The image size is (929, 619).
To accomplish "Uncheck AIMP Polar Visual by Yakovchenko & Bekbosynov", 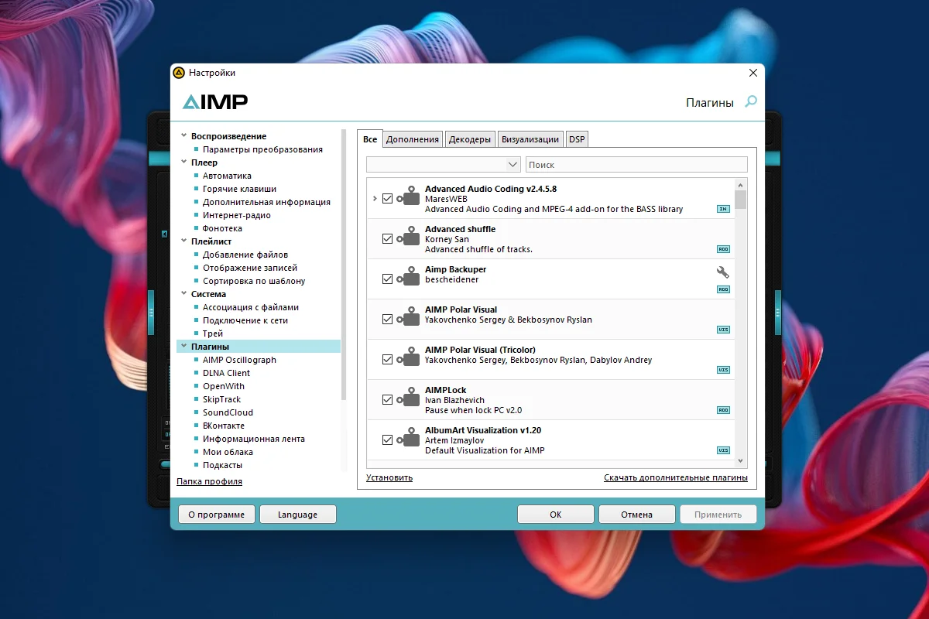I will click(388, 320).
